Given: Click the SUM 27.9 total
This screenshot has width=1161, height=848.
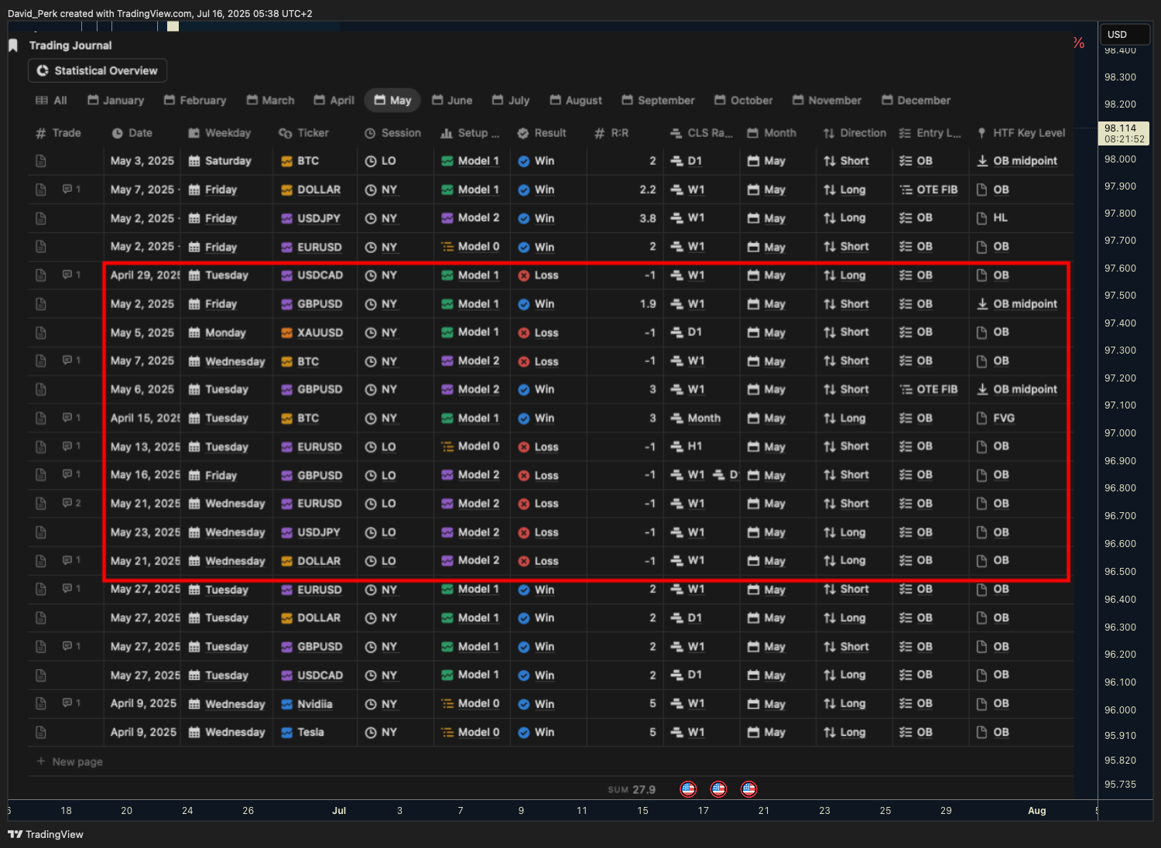Looking at the screenshot, I should pos(632,789).
